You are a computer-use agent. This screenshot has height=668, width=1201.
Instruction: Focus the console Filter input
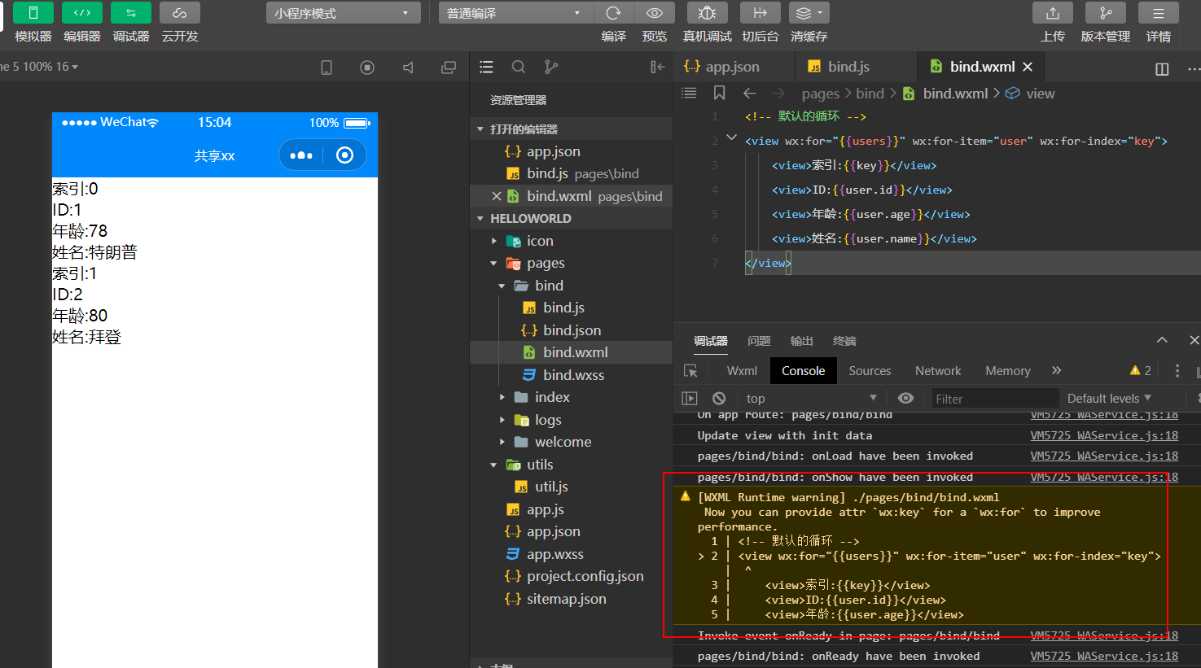pos(993,399)
